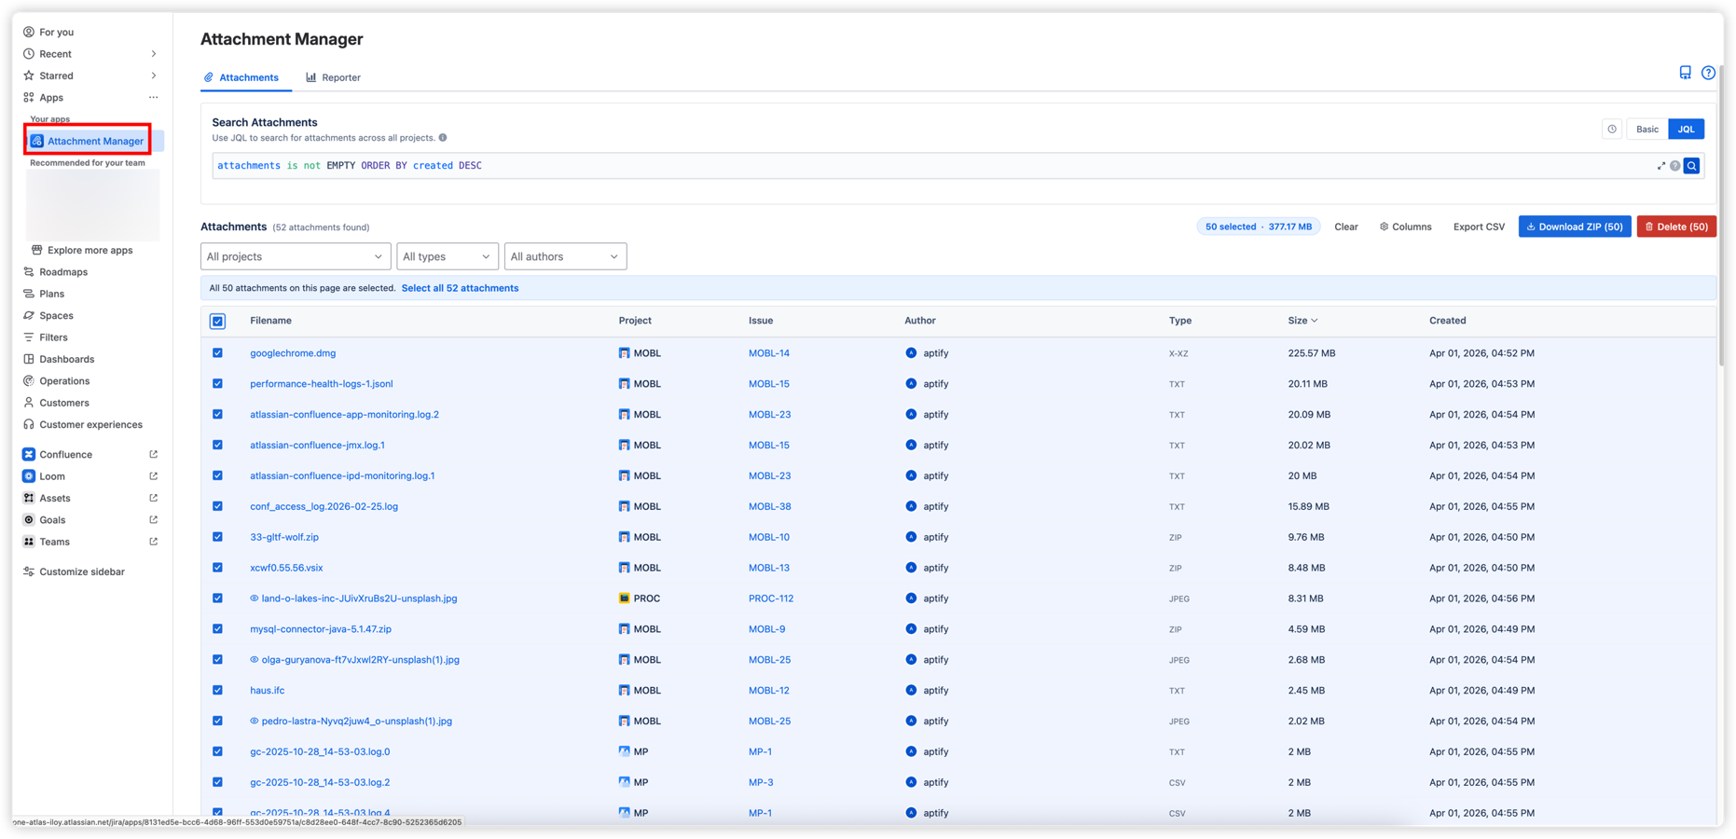
Task: Deselect the googlechrome.dmg attachment
Action: point(217,352)
